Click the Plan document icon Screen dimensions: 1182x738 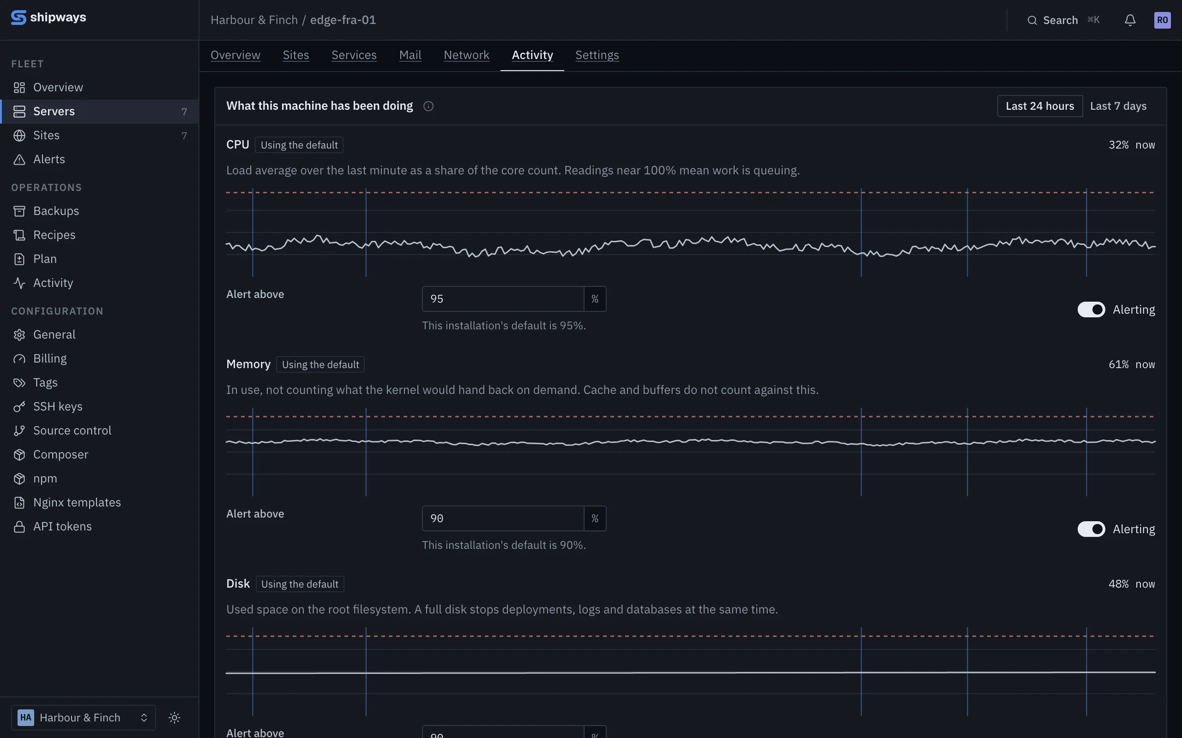(19, 259)
